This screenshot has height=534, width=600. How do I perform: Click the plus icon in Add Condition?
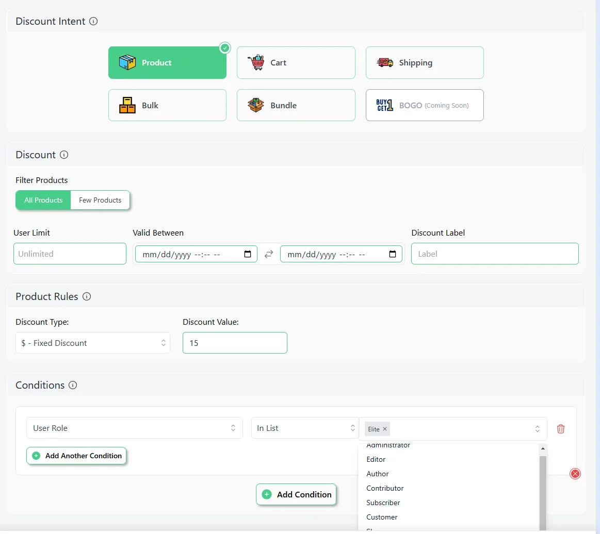tap(267, 495)
